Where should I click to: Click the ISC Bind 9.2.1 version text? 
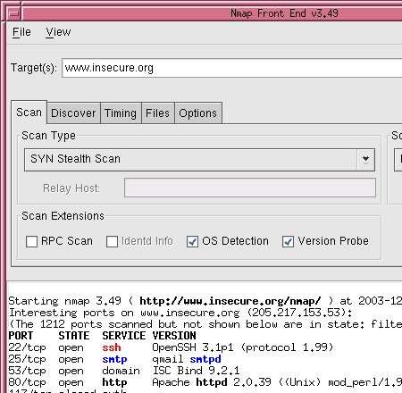tap(196, 371)
